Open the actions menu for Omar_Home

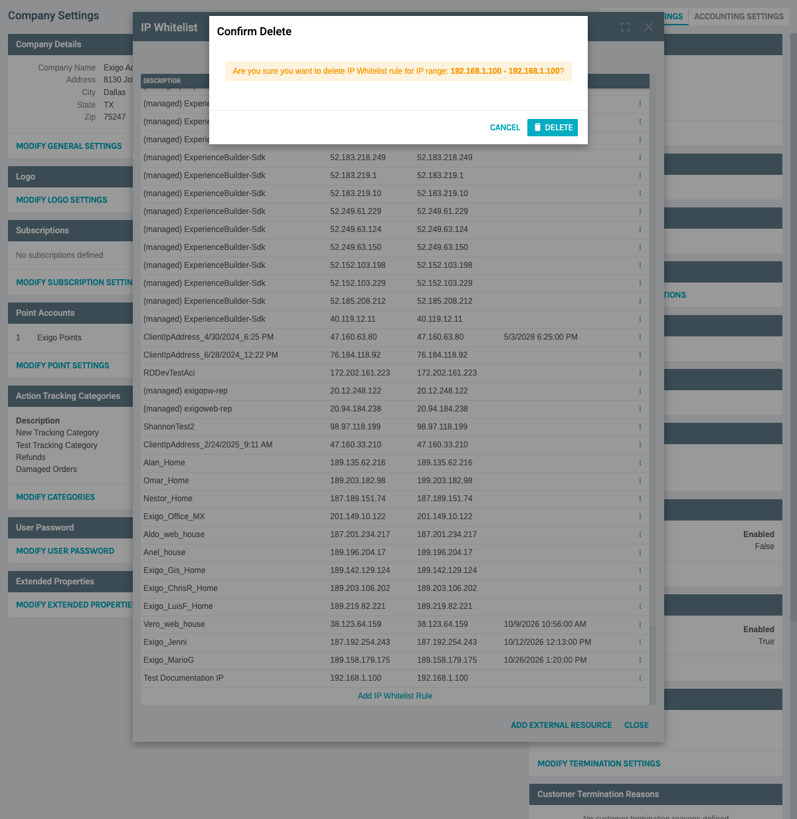[640, 481]
